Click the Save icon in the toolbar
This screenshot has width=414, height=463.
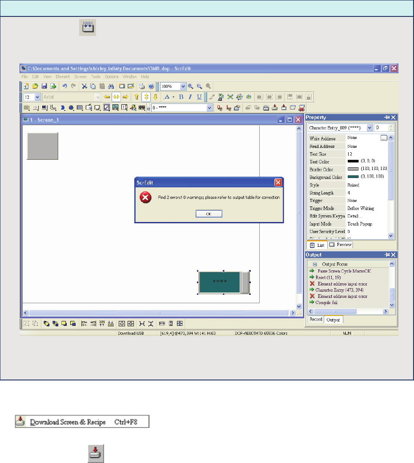(44, 86)
